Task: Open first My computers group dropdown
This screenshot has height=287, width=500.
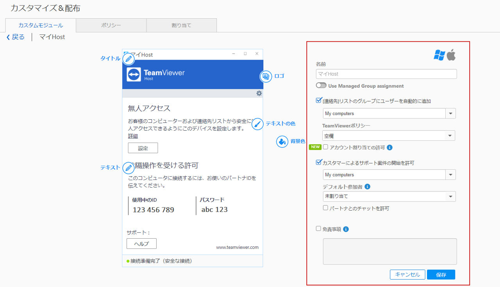Action: [389, 113]
